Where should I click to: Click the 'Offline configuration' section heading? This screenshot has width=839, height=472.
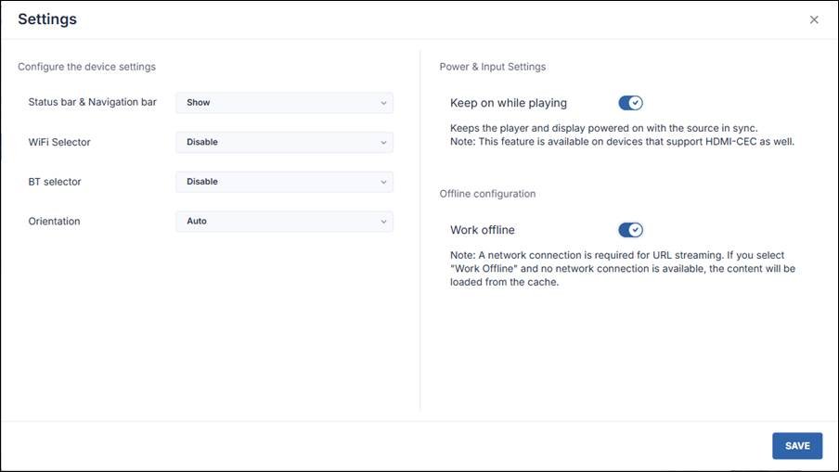coord(487,194)
